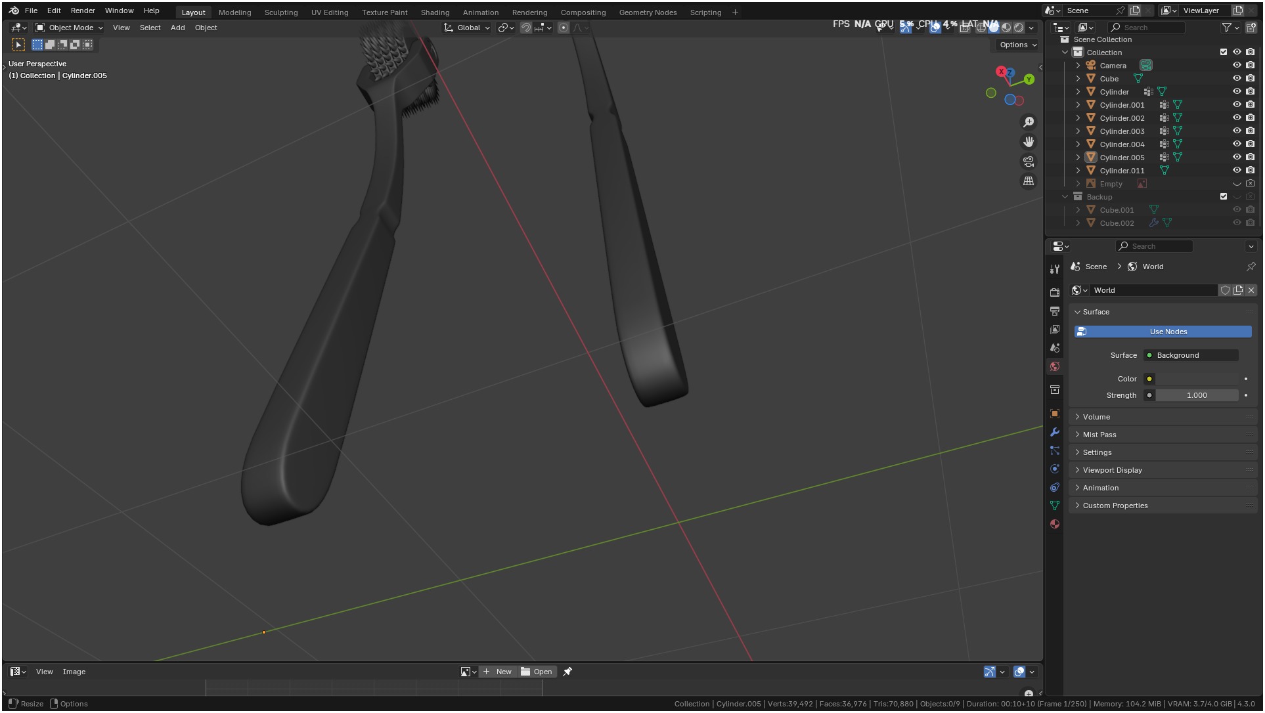1265x713 pixels.
Task: Open the Modifiers wrench properties tab
Action: point(1055,432)
